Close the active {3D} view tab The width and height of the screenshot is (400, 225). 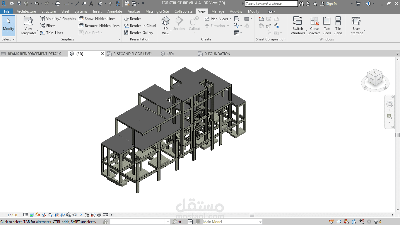tap(102, 54)
